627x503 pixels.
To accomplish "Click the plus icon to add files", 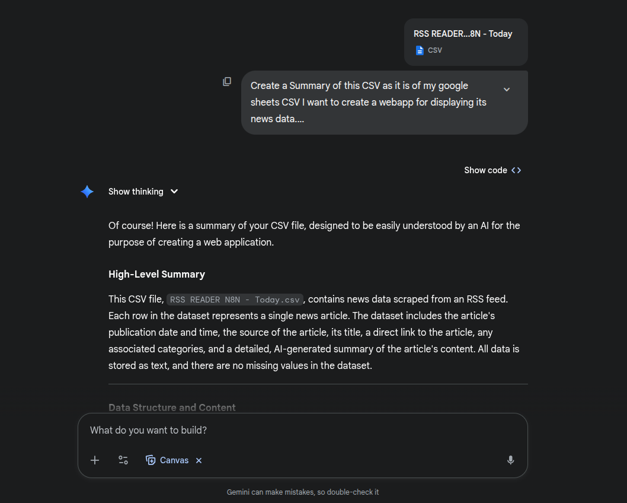I will pyautogui.click(x=95, y=460).
